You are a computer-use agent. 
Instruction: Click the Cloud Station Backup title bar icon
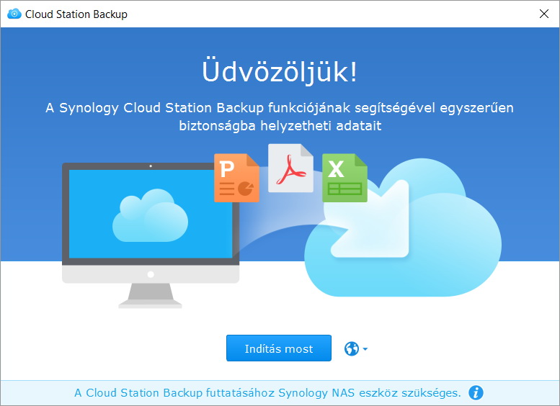14,14
